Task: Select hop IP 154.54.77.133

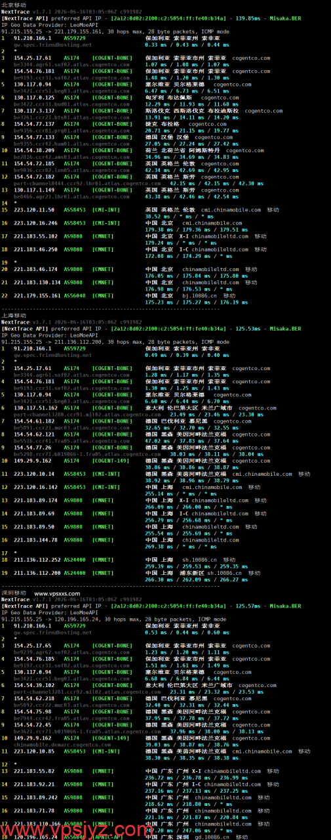Action: click(x=33, y=136)
